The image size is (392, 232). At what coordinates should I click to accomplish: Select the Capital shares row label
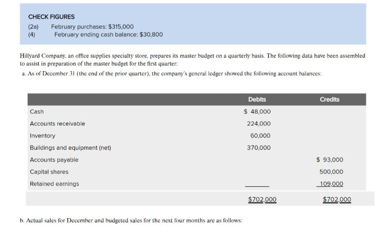click(49, 172)
